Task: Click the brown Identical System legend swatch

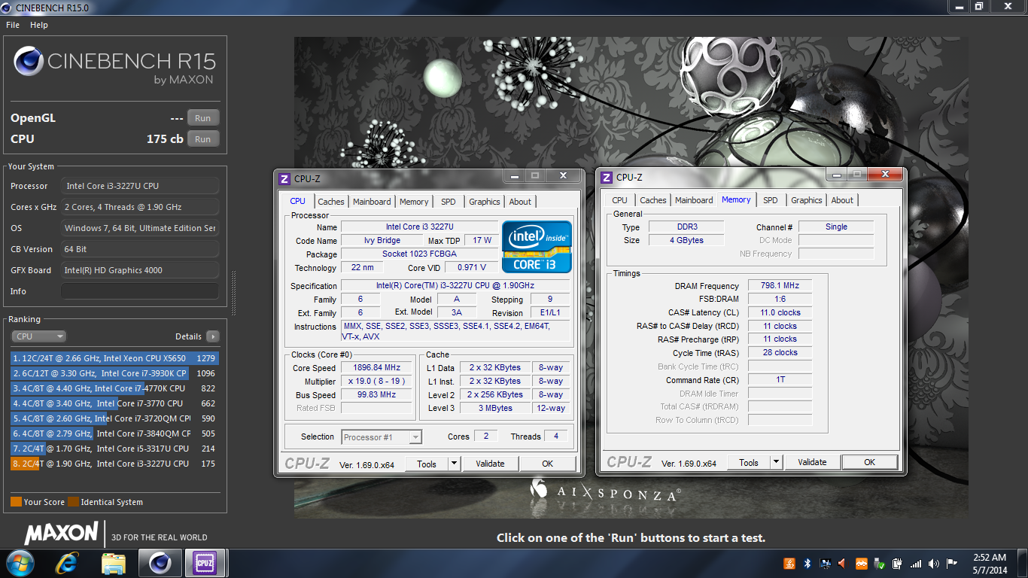Action: pos(73,502)
